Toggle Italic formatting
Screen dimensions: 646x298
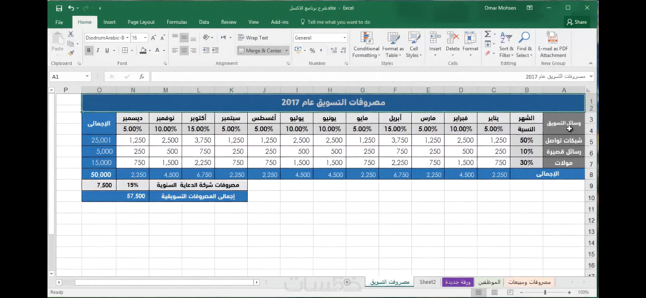[98, 50]
